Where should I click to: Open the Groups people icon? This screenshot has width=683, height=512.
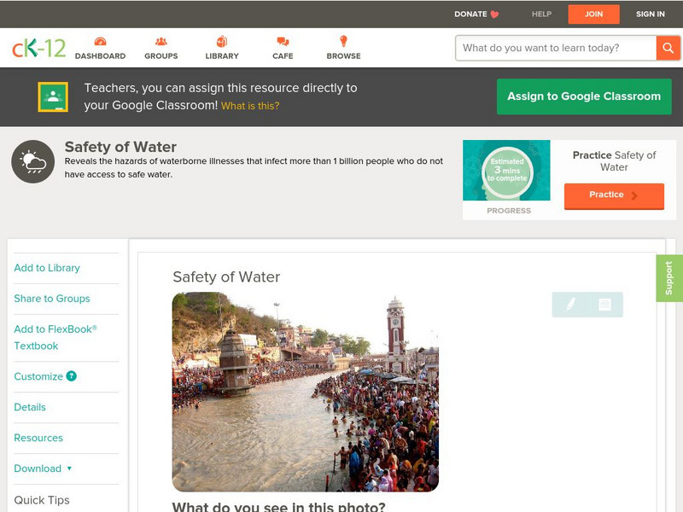pos(161,41)
